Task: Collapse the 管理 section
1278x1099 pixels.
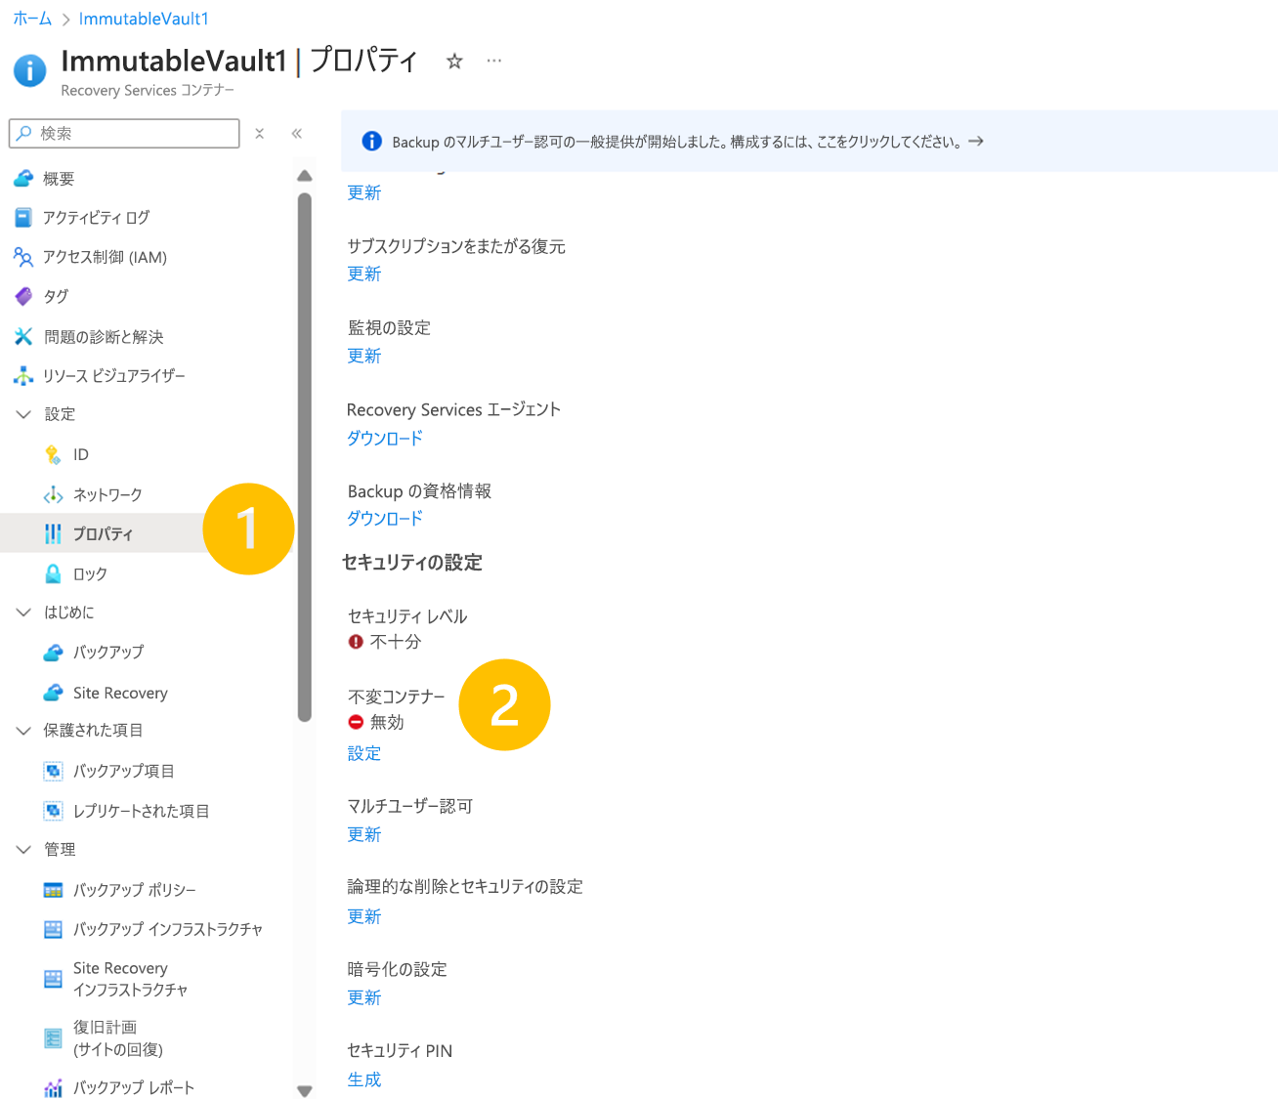Action: coord(23,849)
